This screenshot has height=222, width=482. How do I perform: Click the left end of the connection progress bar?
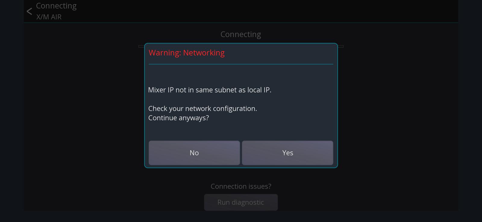[x=141, y=46]
